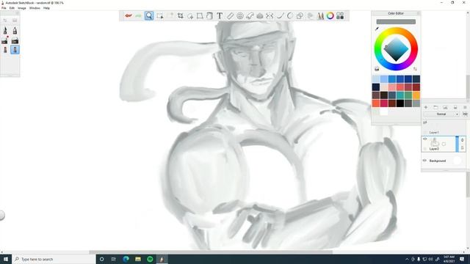Select the Transform tool
The width and height of the screenshot is (470, 264).
(200, 16)
